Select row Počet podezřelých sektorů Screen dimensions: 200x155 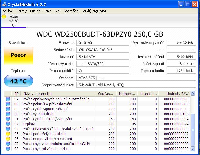pyautogui.click(x=97, y=134)
